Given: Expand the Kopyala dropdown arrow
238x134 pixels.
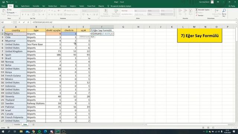Looking at the screenshot, I should pyautogui.click(x=16, y=13).
